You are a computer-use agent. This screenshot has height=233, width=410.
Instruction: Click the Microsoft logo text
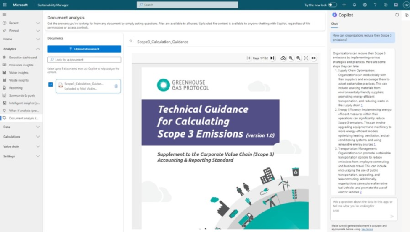(x=20, y=5)
